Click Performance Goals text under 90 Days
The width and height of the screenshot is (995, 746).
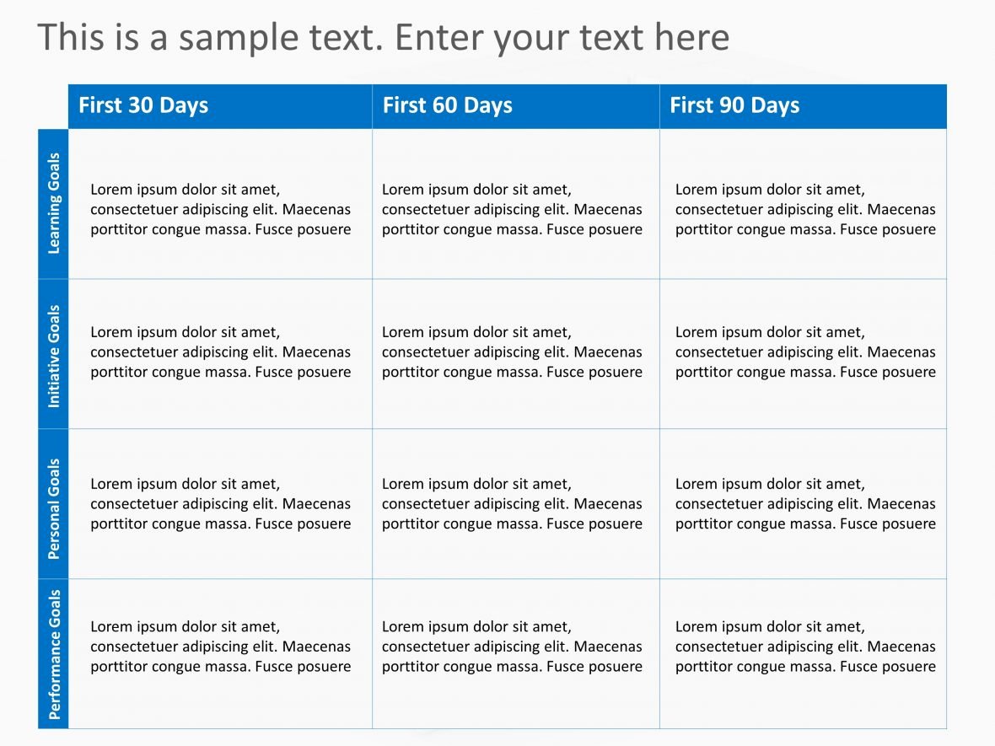(805, 647)
